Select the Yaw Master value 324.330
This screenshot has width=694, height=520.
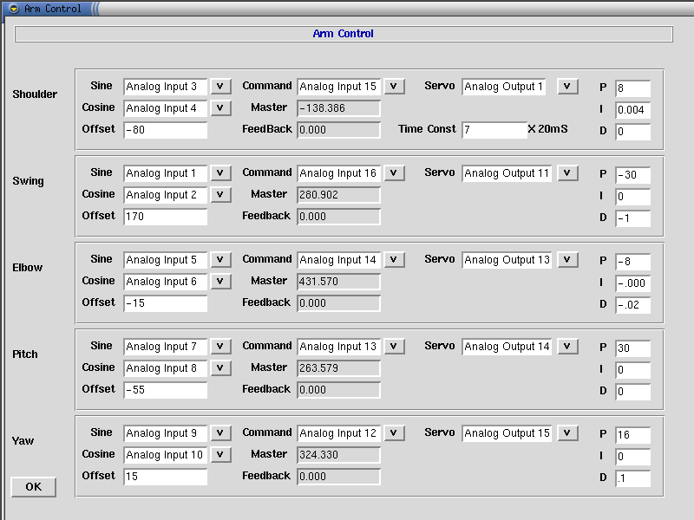tap(338, 455)
